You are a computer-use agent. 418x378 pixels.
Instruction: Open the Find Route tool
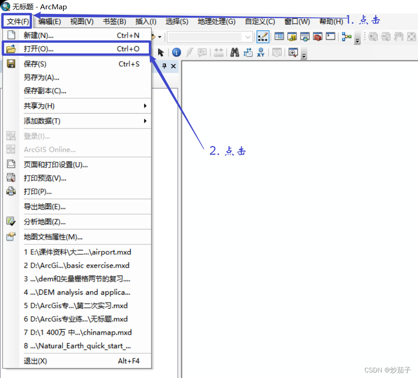pyautogui.click(x=248, y=52)
